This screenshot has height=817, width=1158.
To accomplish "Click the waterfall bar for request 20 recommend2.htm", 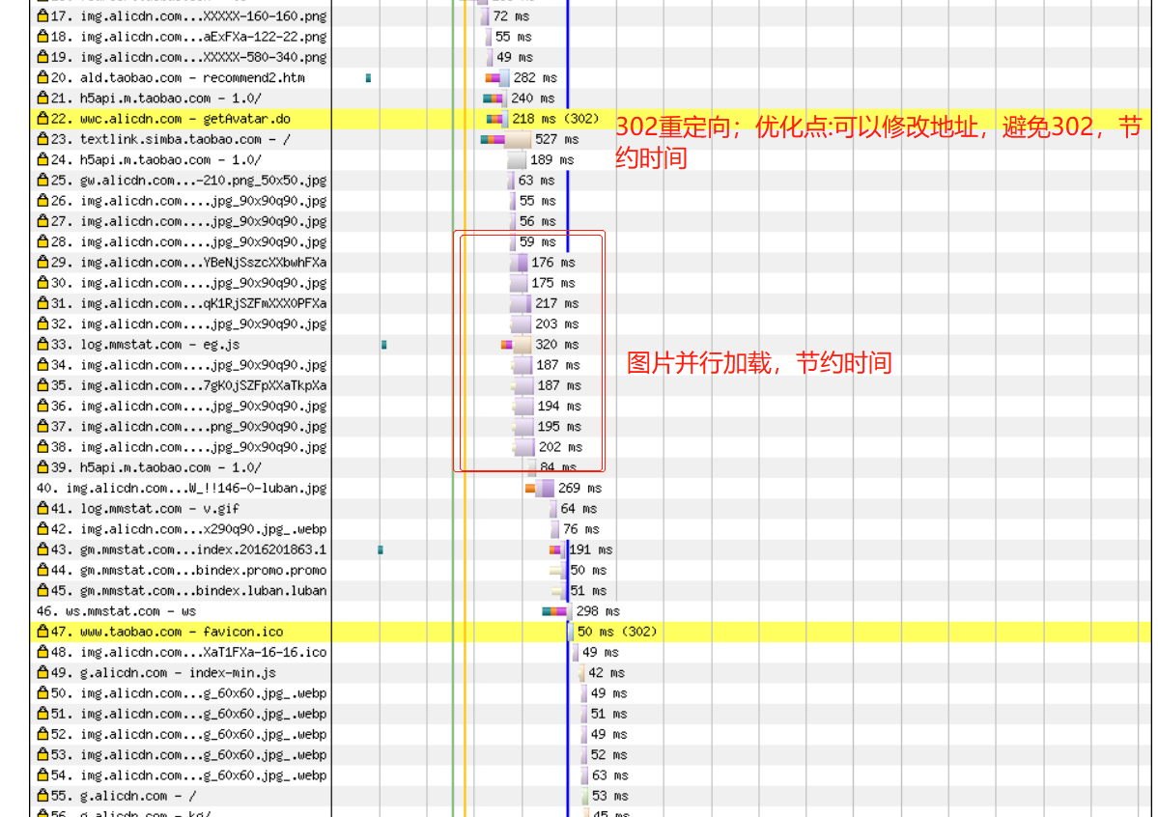I will pos(497,77).
